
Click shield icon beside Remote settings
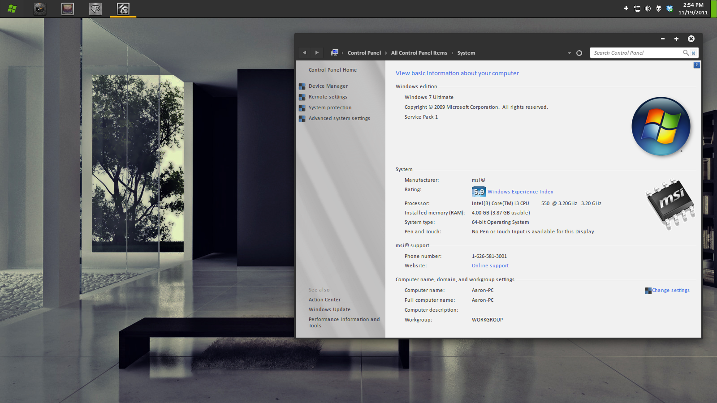[302, 97]
